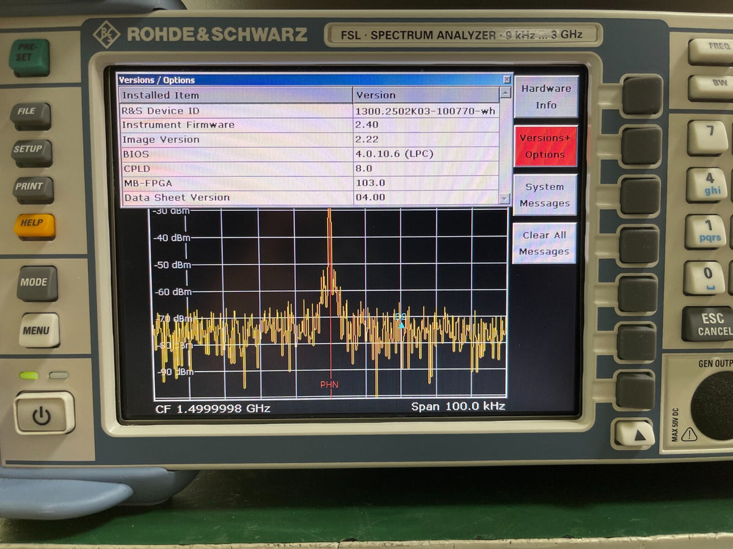Push the green PRESET hardware key
The height and width of the screenshot is (549, 733).
tap(29, 57)
